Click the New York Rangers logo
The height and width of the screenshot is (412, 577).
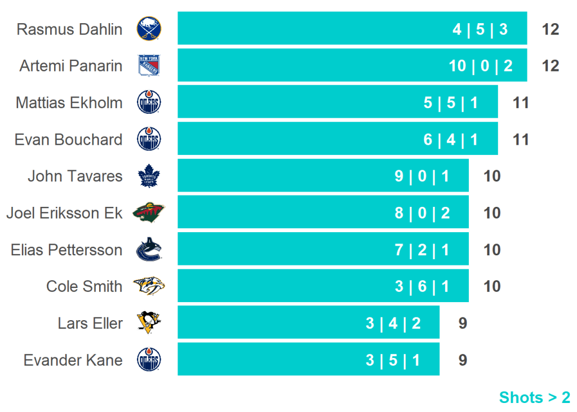pos(149,65)
